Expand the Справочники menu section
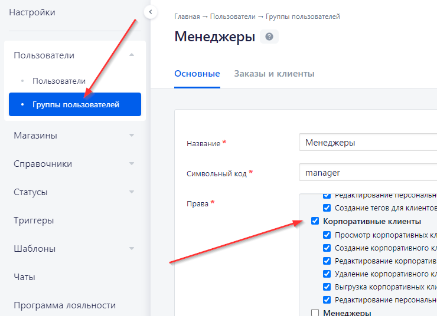 point(132,164)
